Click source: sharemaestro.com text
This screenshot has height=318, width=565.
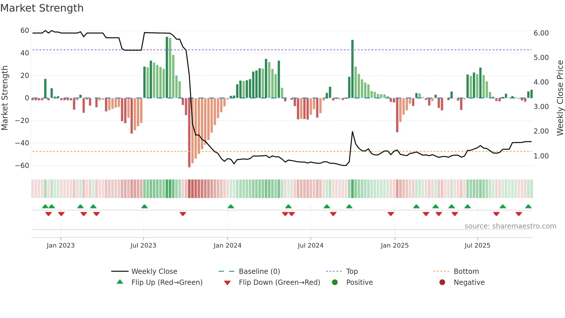click(510, 226)
